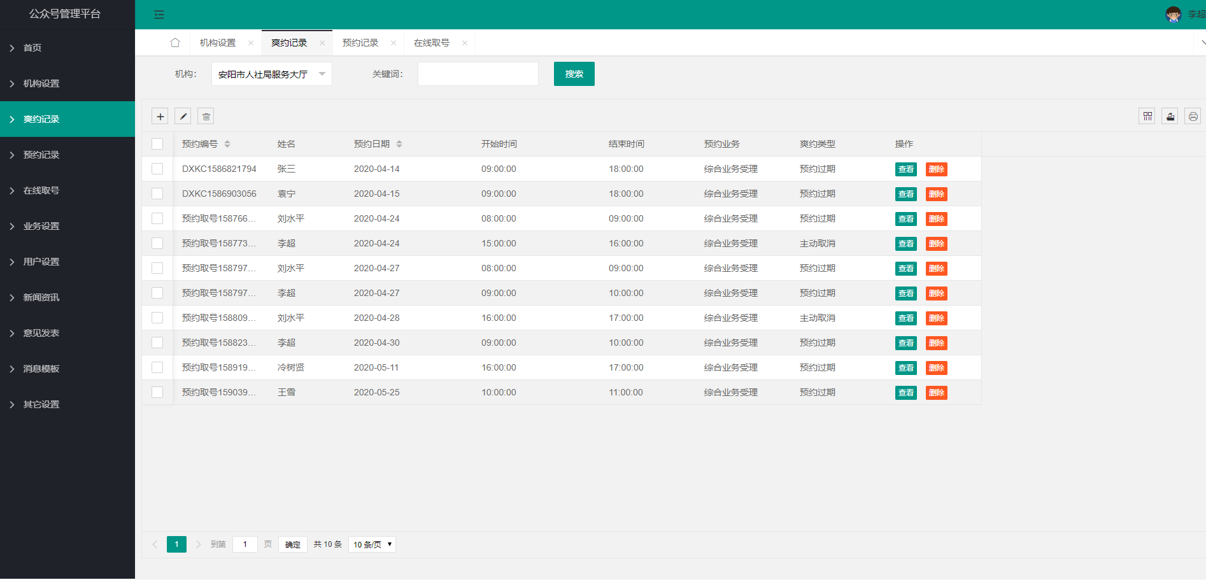1206x580 pixels.
Task: Tick the checkbox for row DXKC1586903056
Action: [x=157, y=194]
